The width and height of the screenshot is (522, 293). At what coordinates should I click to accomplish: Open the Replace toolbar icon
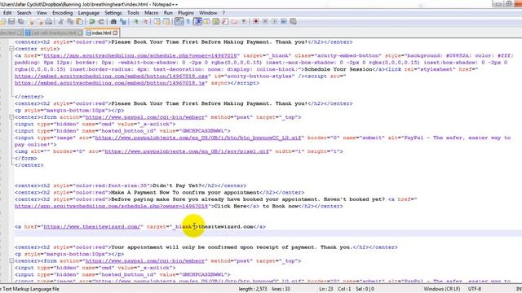point(123,22)
